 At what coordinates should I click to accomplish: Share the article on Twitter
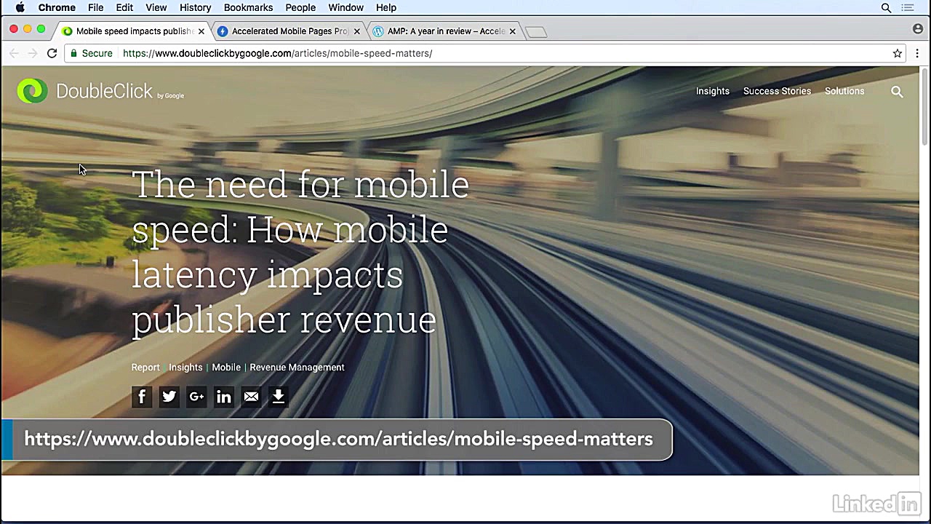click(x=169, y=397)
